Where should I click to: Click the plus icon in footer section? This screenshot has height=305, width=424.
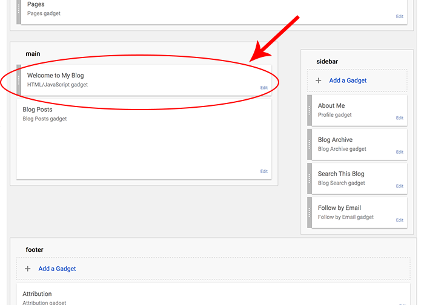(27, 269)
